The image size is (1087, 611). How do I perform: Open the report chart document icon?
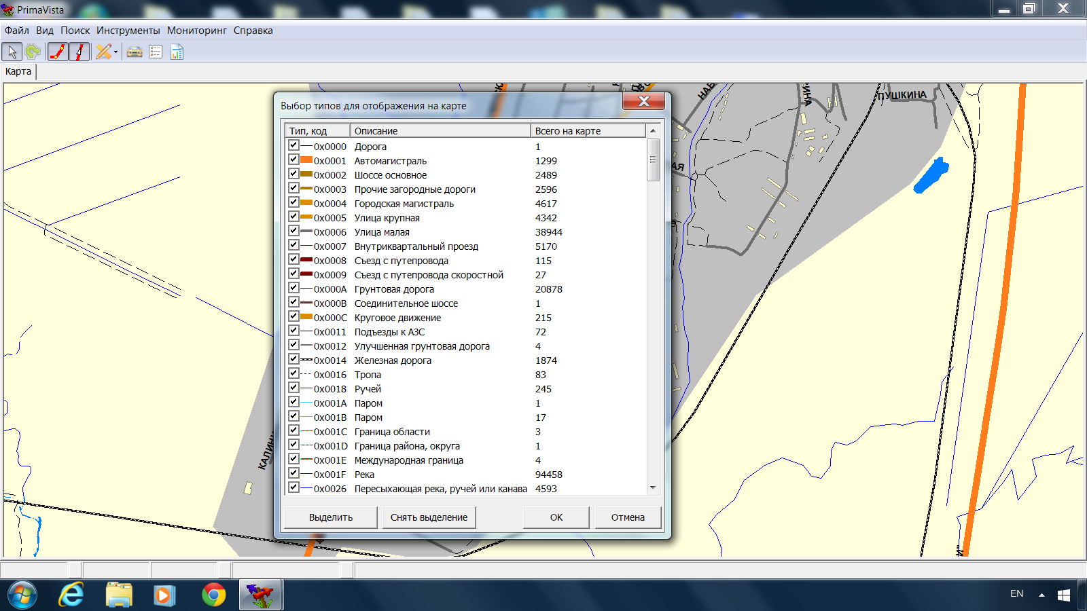click(x=177, y=52)
